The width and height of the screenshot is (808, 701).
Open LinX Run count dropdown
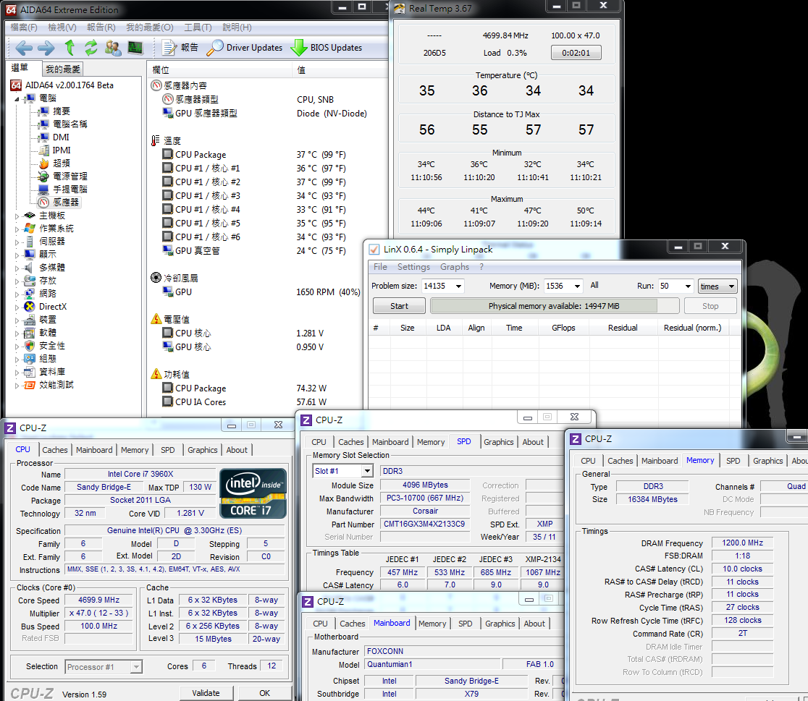click(687, 286)
